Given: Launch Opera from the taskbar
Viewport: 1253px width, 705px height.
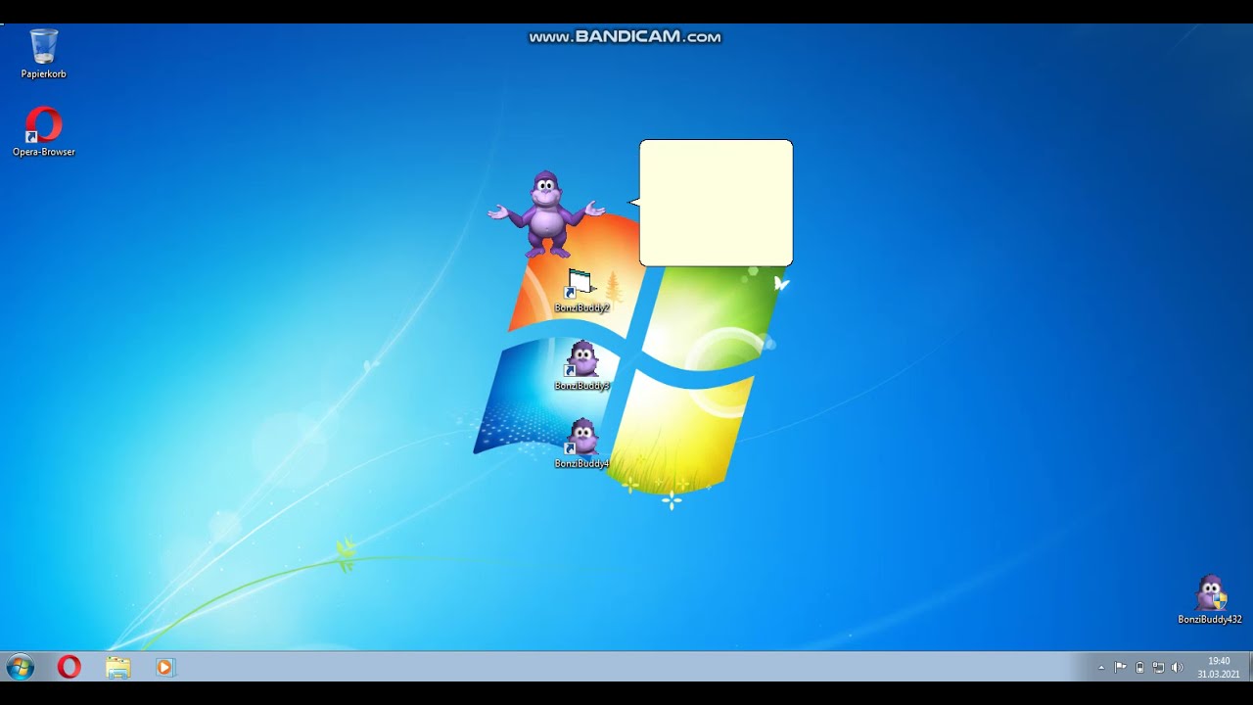Looking at the screenshot, I should point(69,667).
